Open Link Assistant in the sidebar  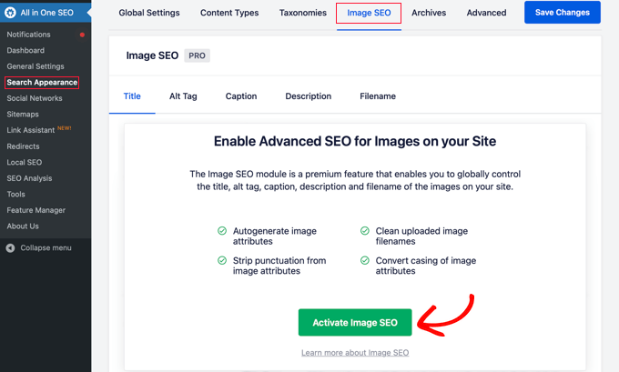tap(31, 130)
